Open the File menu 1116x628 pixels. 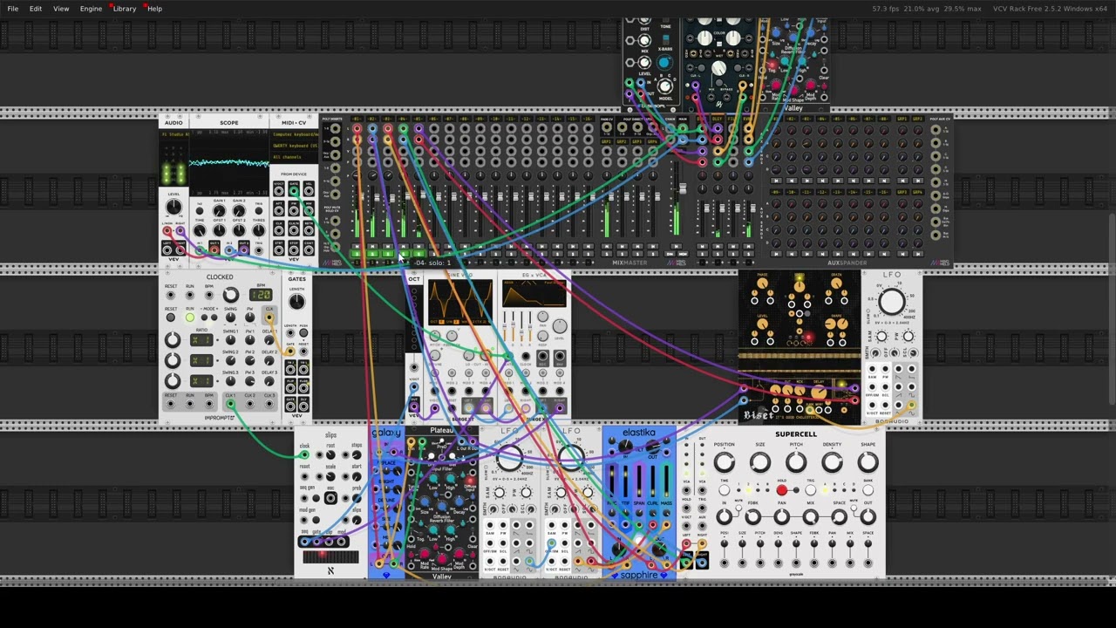click(12, 9)
